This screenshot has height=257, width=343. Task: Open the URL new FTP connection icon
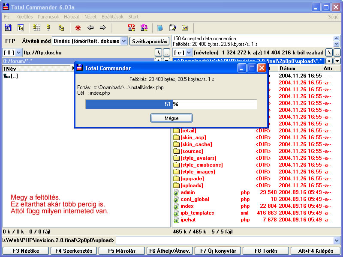point(144,28)
